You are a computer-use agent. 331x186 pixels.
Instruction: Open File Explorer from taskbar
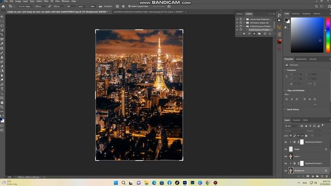click(146, 182)
